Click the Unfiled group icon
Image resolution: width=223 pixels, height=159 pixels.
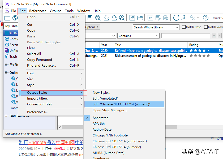7,50
